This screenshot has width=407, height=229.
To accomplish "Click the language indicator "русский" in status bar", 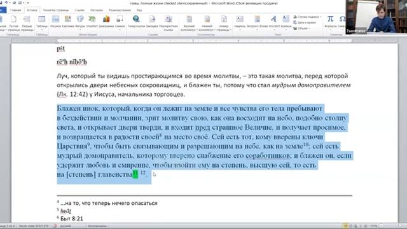I will (66, 226).
